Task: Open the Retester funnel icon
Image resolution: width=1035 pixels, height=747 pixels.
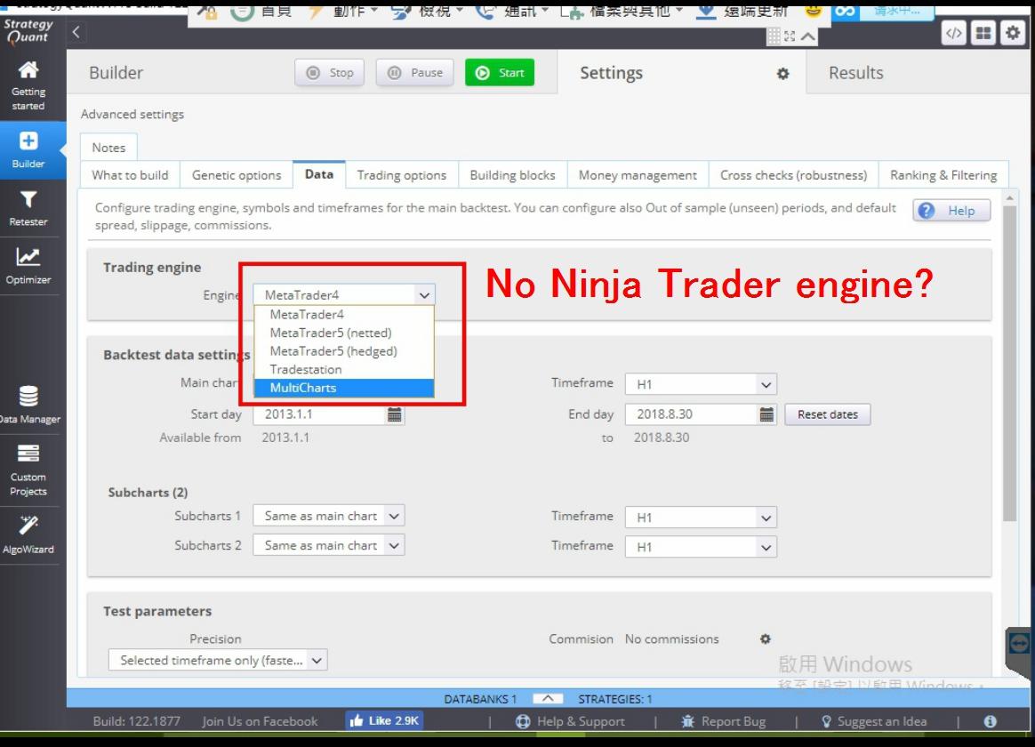Action: 28,199
